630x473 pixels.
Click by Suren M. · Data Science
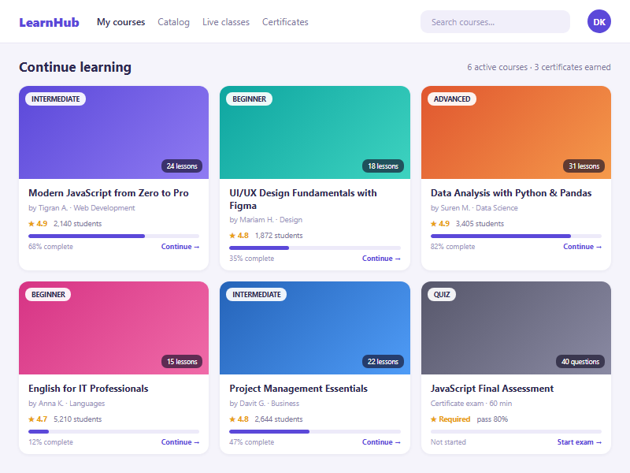point(474,208)
